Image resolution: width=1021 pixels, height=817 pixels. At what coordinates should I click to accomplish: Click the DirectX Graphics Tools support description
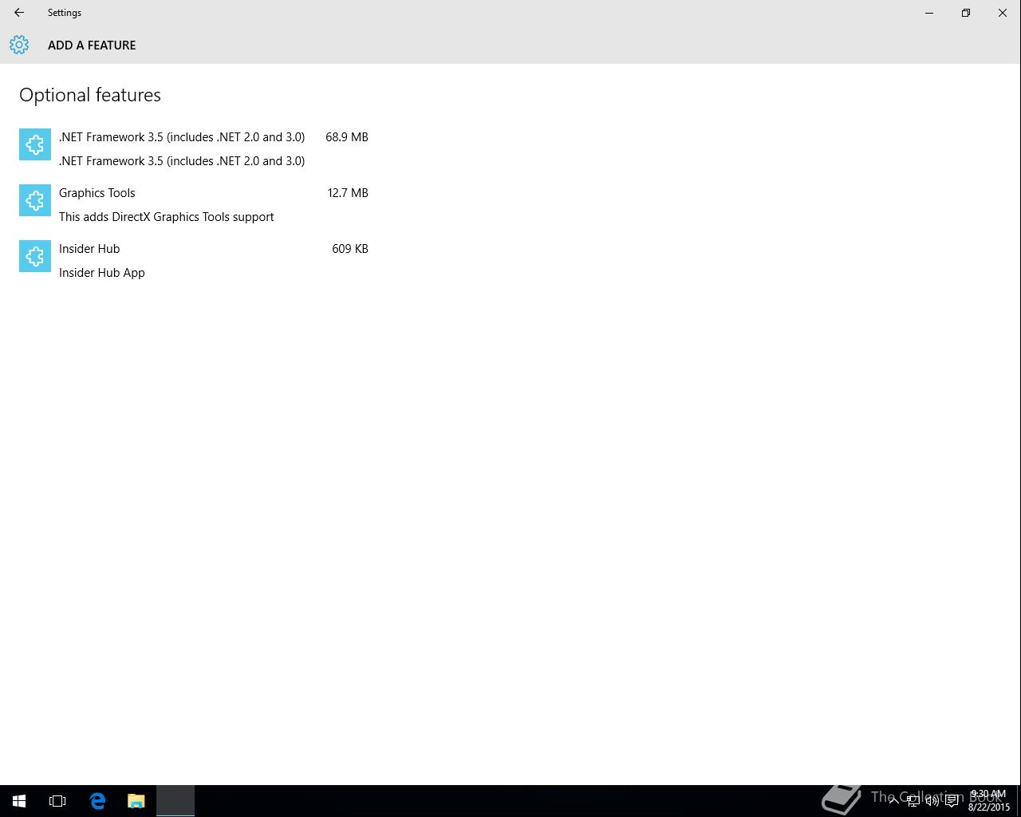click(x=167, y=217)
